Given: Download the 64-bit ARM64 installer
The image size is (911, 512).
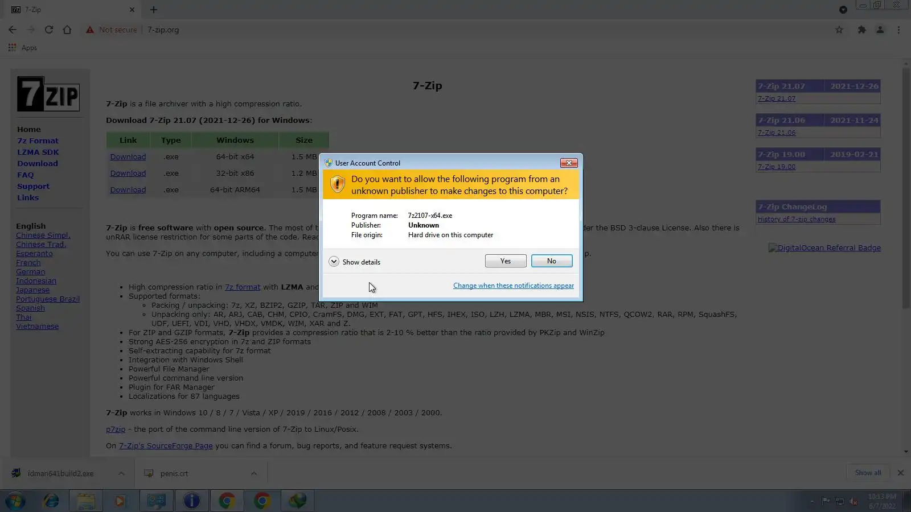Looking at the screenshot, I should pos(128,190).
